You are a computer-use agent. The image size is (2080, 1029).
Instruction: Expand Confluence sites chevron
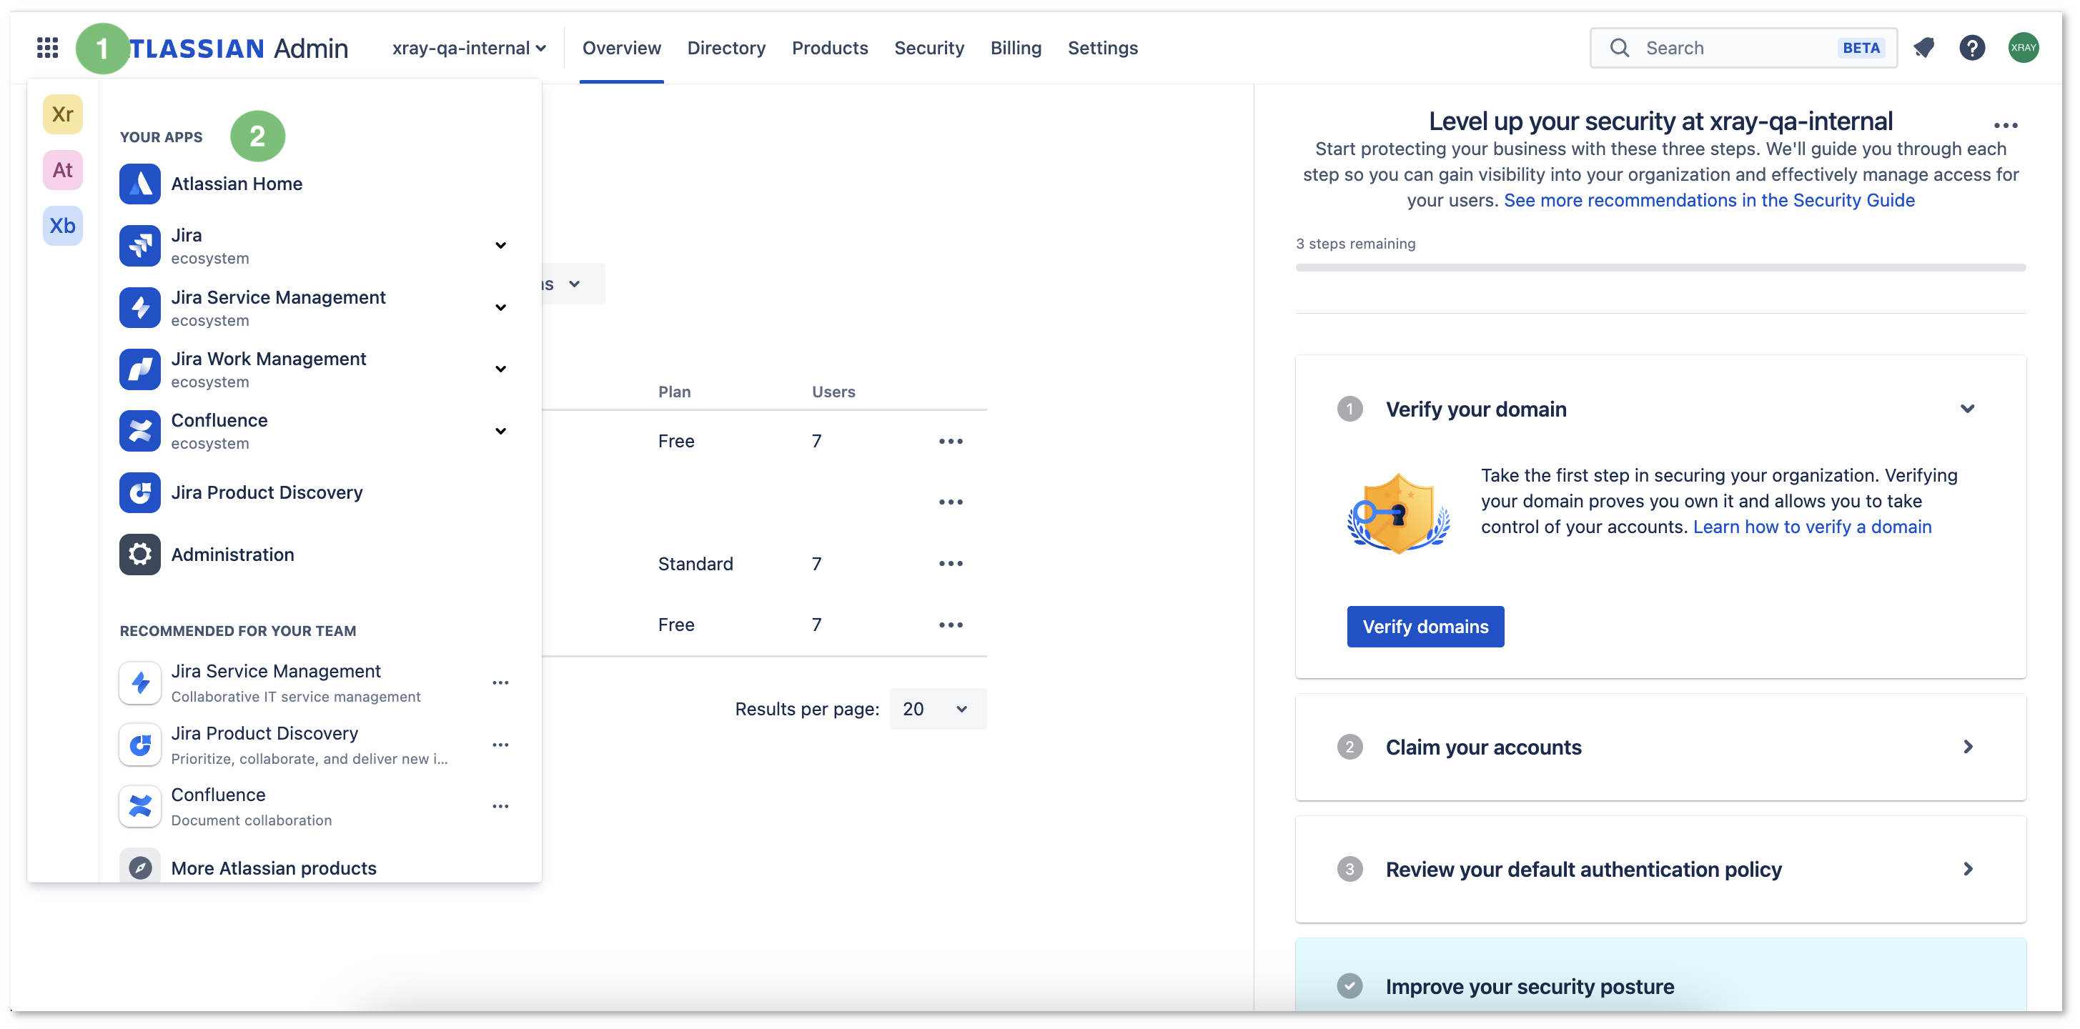pos(500,431)
